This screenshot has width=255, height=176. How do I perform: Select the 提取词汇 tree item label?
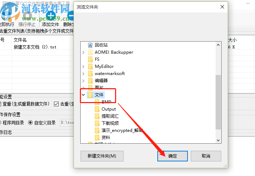point(110,116)
